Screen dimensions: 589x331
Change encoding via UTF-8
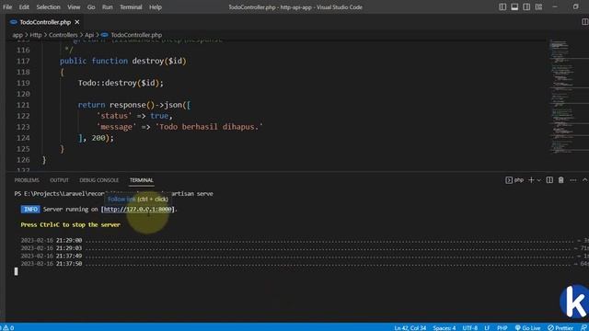[469, 327]
